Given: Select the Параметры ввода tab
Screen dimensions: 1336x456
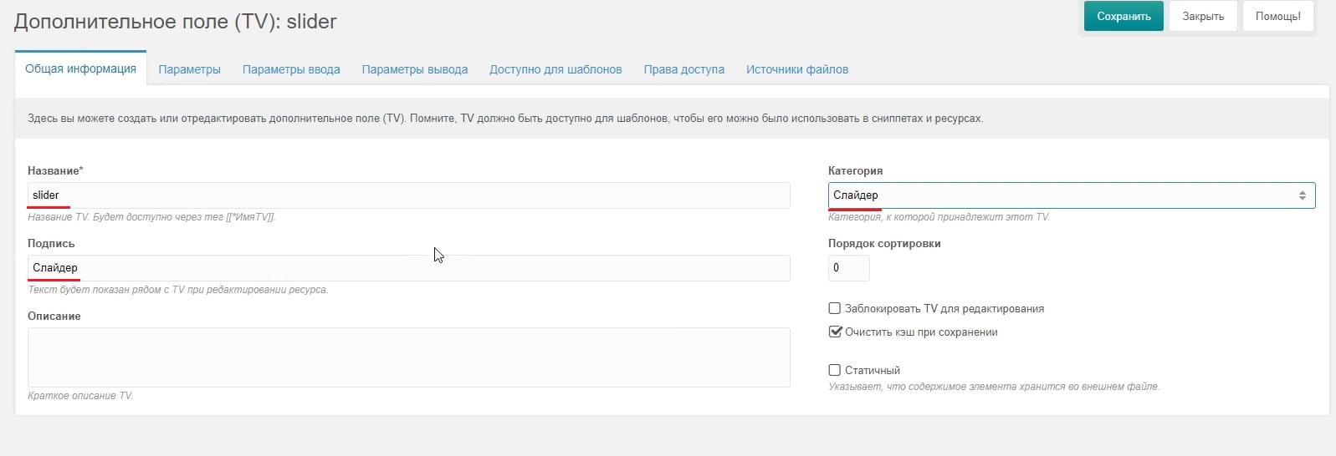Looking at the screenshot, I should tap(291, 69).
